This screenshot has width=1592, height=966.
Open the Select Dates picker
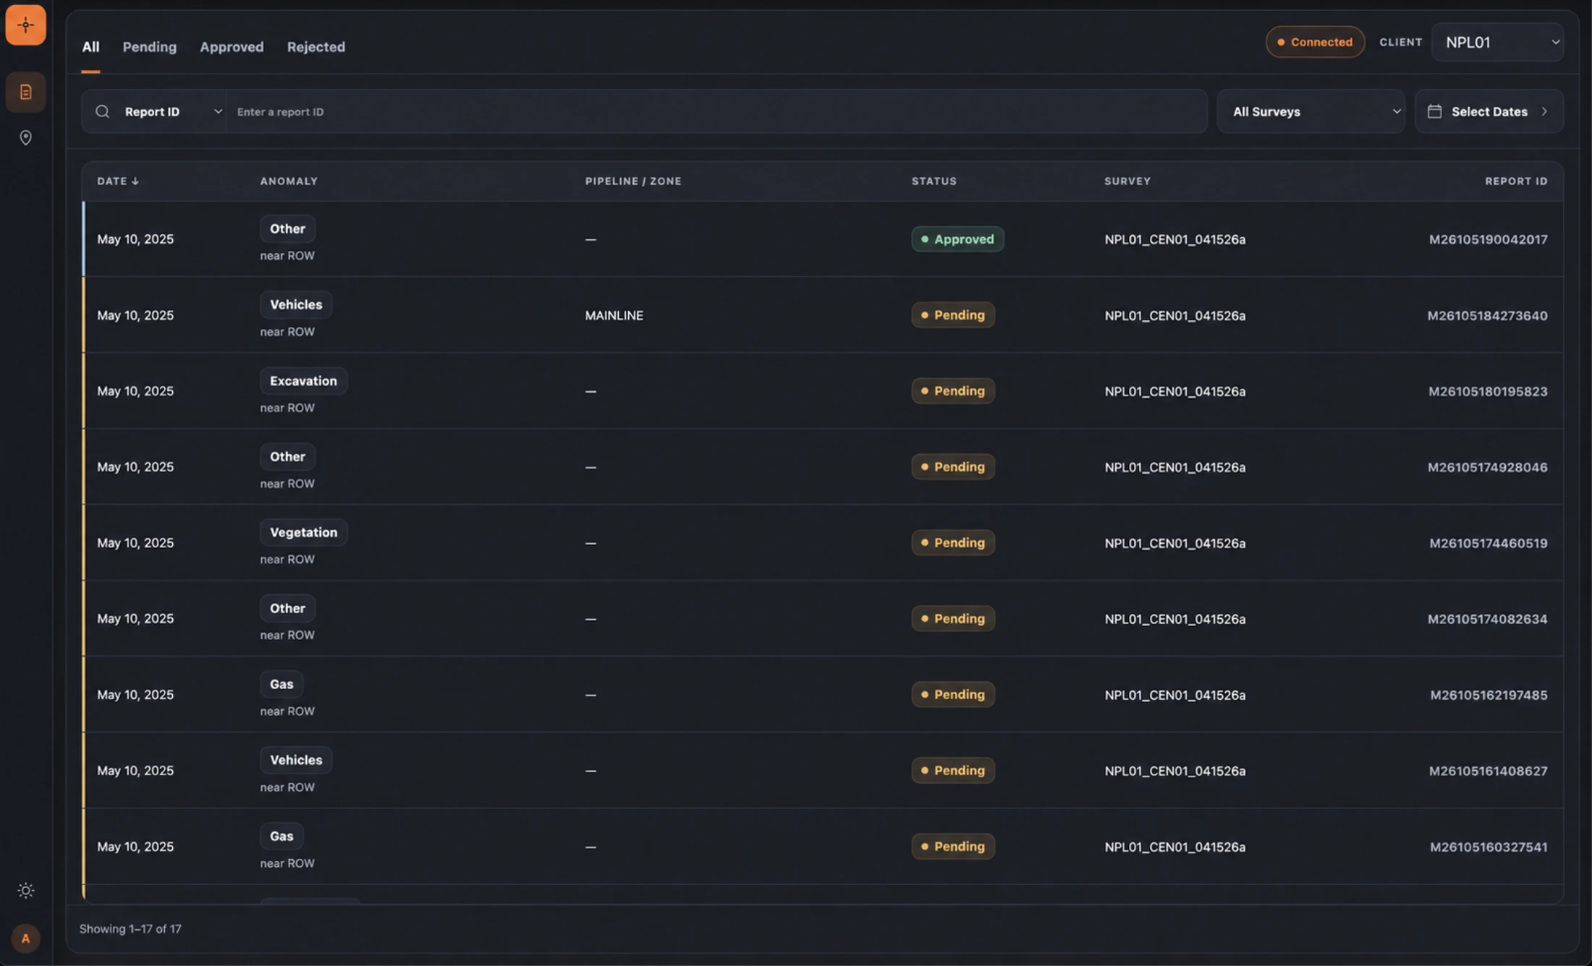1489,111
